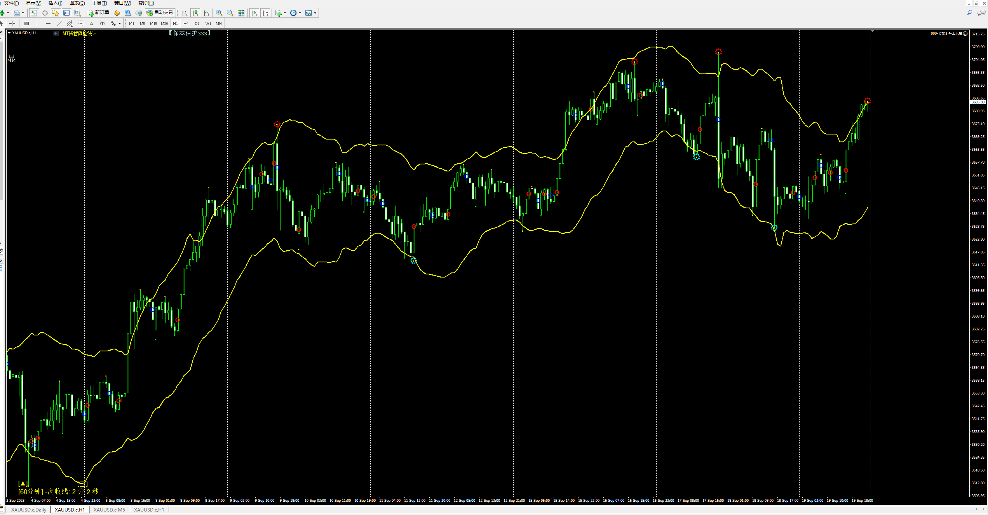Click the 3685.00 current price label

(x=978, y=102)
